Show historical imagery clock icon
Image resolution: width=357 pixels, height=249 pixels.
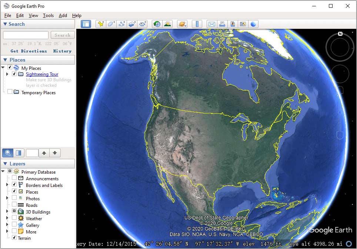[157, 24]
